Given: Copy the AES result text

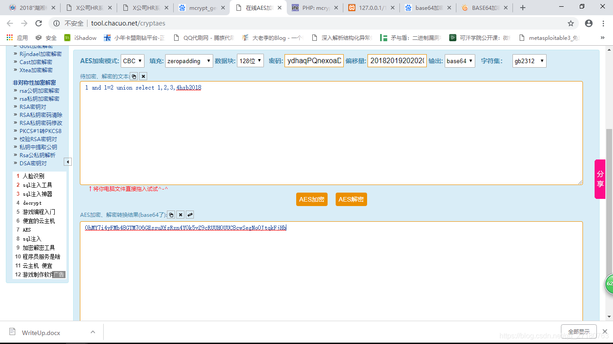Looking at the screenshot, I should tap(171, 215).
